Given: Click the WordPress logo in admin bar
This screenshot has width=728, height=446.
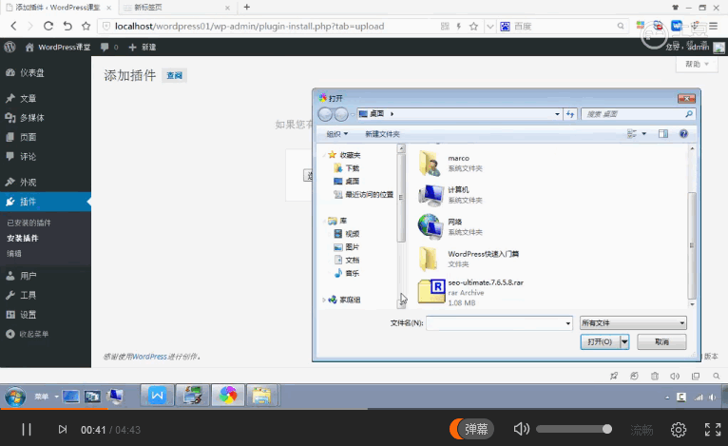Looking at the screenshot, I should (x=10, y=47).
